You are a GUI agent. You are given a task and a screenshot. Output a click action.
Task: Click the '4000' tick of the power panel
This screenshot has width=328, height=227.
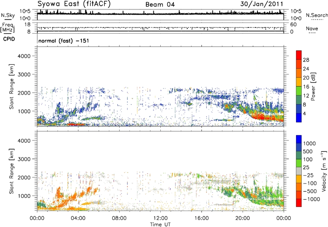[x=24, y=56]
